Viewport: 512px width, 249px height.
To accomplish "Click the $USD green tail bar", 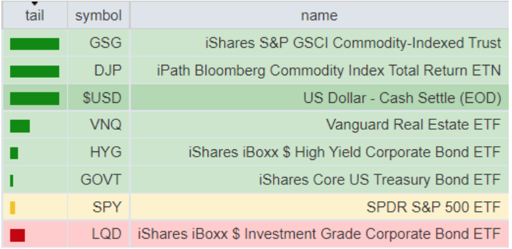I will pos(35,98).
